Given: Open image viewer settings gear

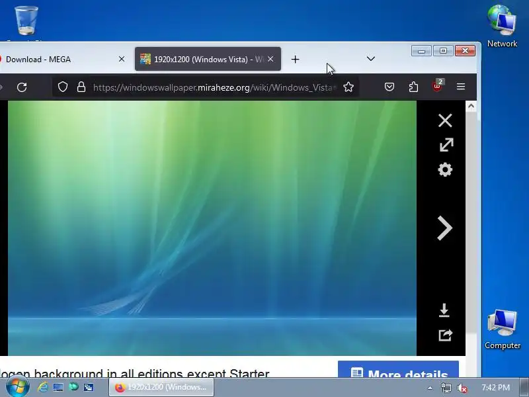Looking at the screenshot, I should [445, 169].
